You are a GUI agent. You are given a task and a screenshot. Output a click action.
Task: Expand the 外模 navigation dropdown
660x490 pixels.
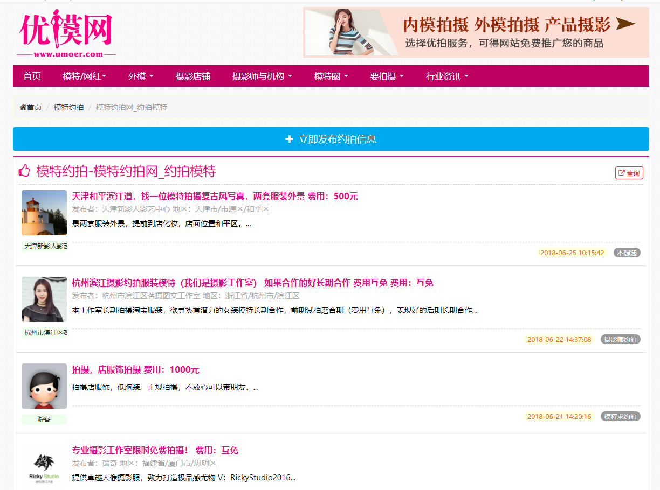(x=141, y=76)
